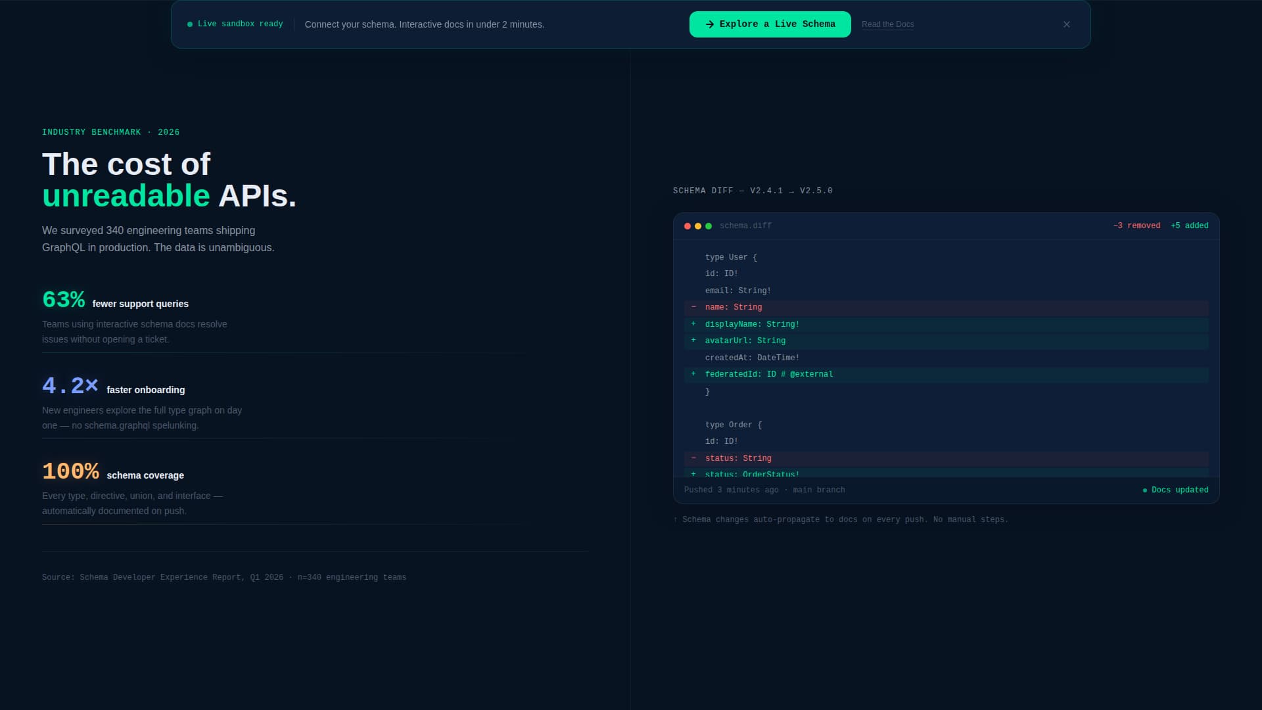Click the −3 removed counter

[1136, 226]
